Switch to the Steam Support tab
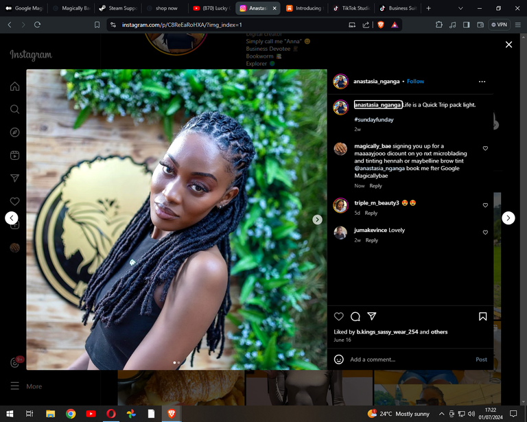 pos(118,8)
